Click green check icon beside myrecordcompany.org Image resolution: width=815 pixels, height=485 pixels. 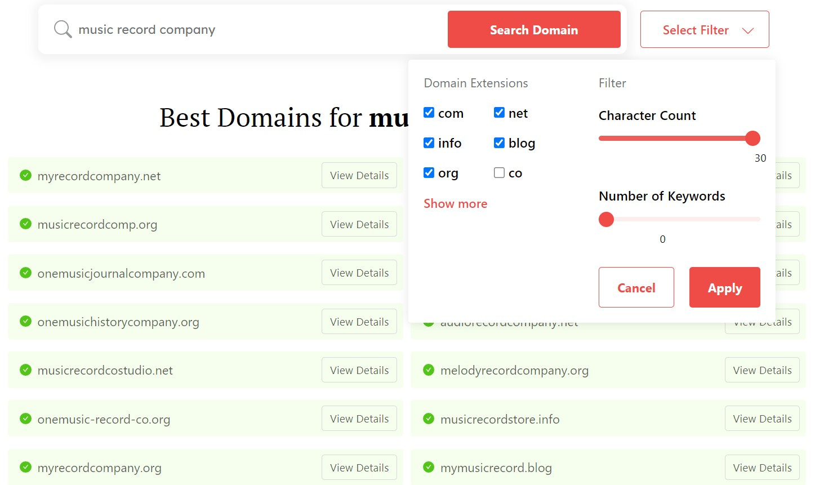click(x=25, y=467)
